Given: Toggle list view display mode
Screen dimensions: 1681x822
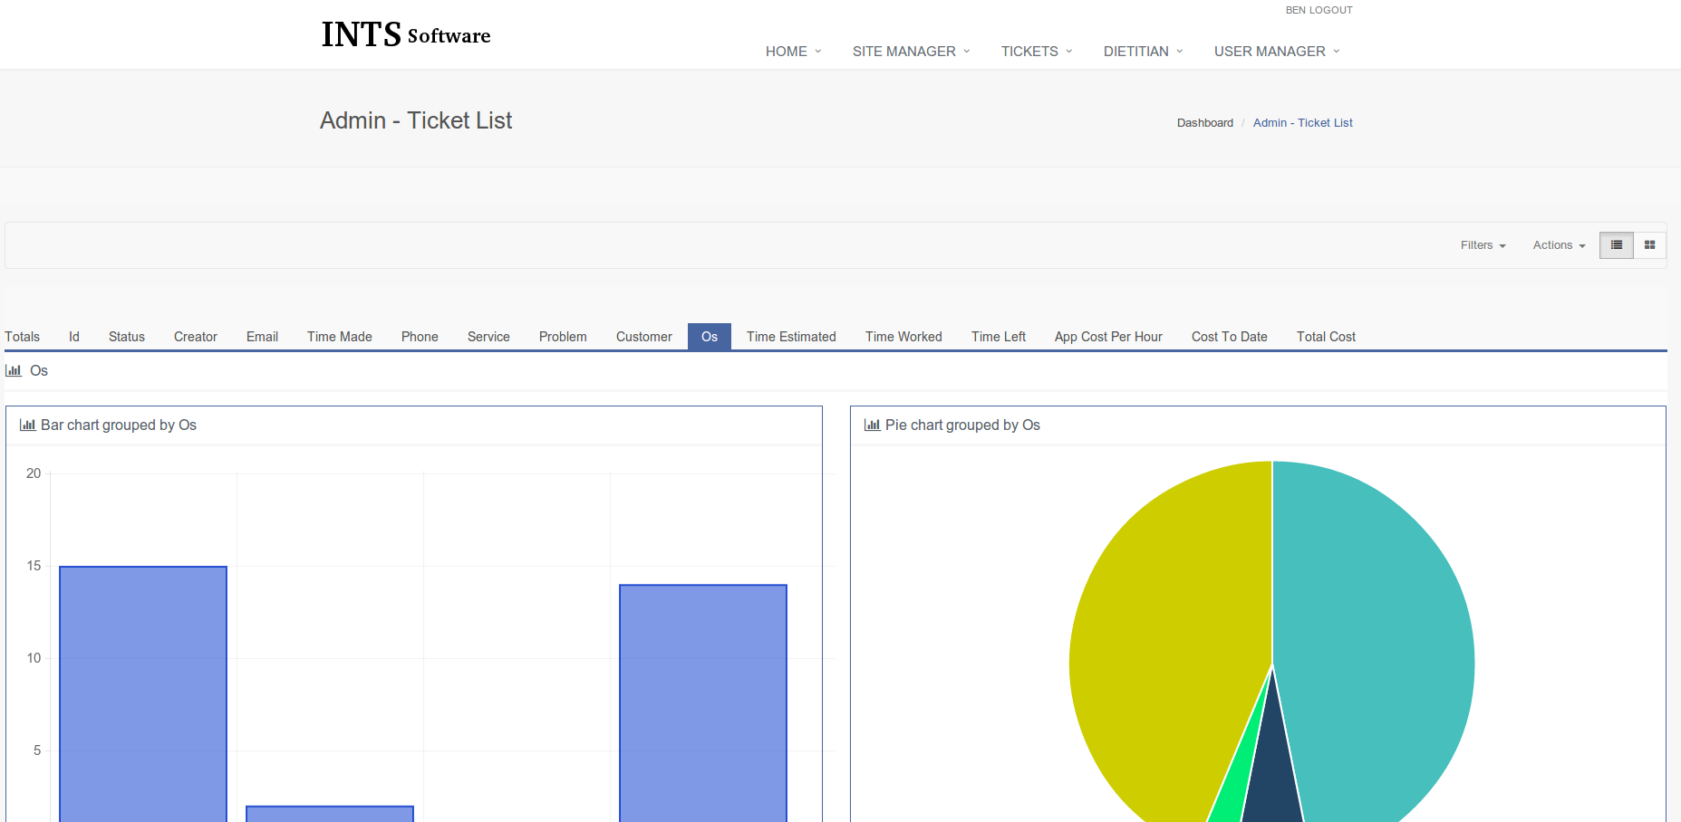Looking at the screenshot, I should point(1616,245).
